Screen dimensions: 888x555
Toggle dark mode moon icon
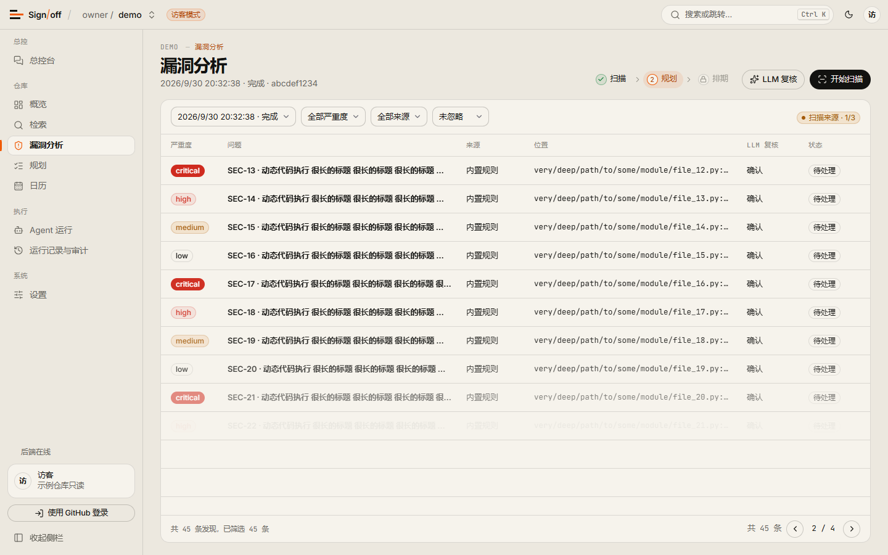coord(849,15)
